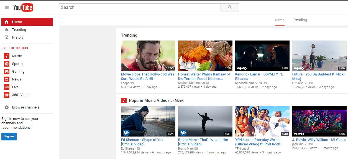Click the blue Sign in button
This screenshot has width=348, height=159.
(9, 136)
